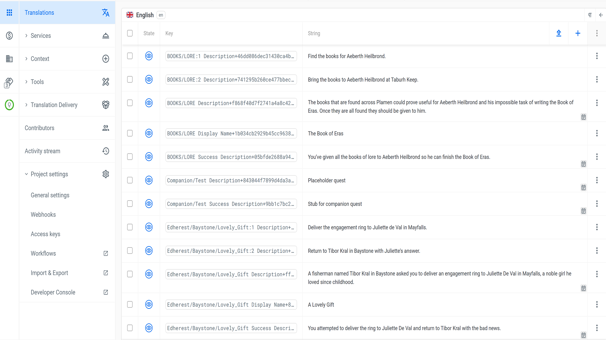Click the plus icon to add a string
606x340 pixels.
(578, 33)
